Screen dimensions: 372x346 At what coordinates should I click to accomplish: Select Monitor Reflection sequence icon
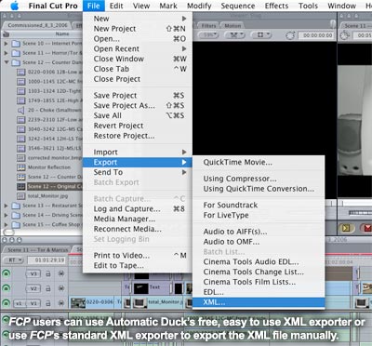click(20, 167)
